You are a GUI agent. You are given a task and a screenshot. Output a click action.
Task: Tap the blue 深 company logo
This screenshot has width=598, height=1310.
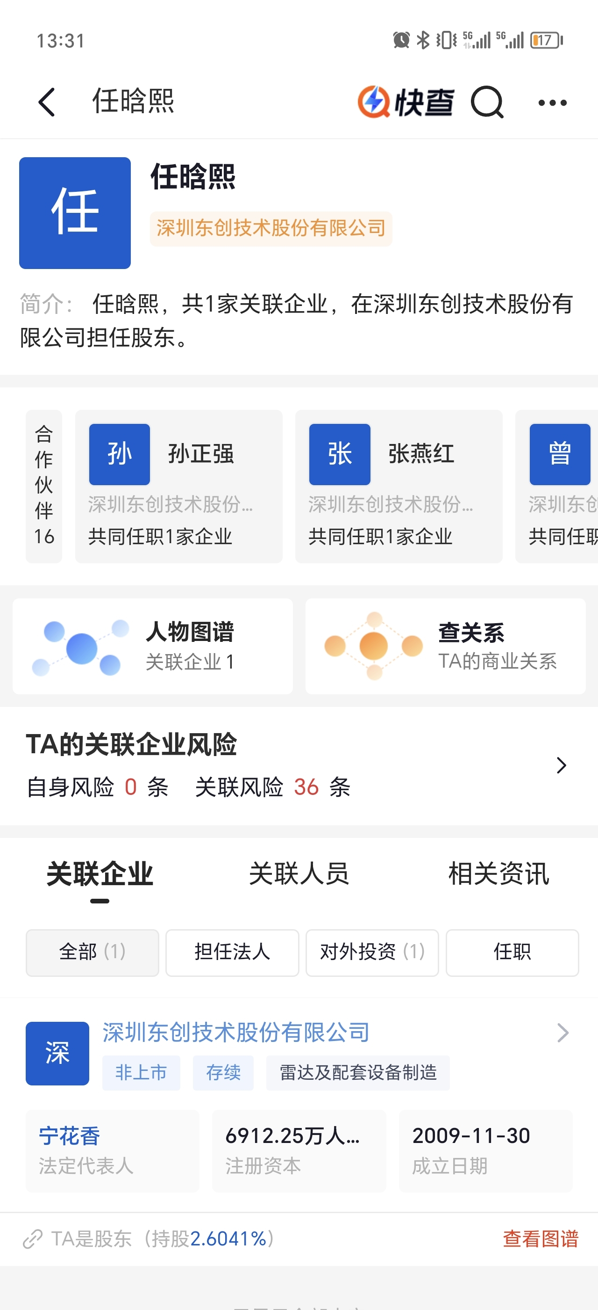(57, 1053)
